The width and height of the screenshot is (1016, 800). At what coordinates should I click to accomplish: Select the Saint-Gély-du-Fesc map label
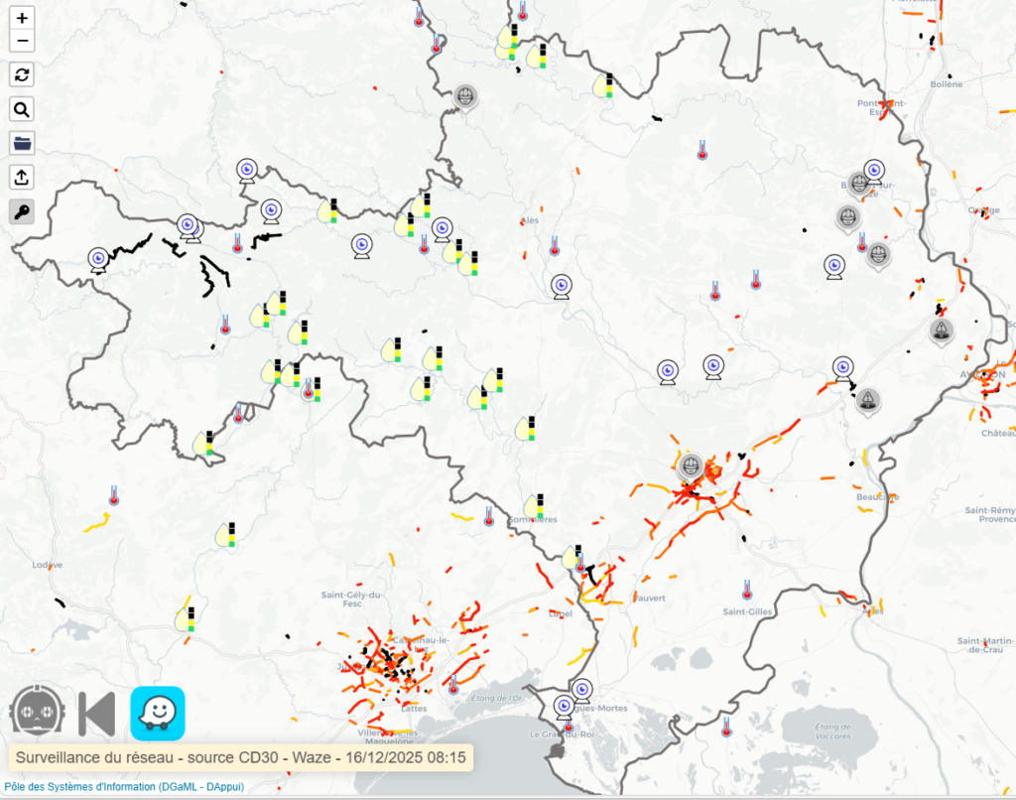coord(351,599)
